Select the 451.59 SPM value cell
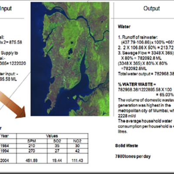Viewport: 174px width, 174px height. 32,161
